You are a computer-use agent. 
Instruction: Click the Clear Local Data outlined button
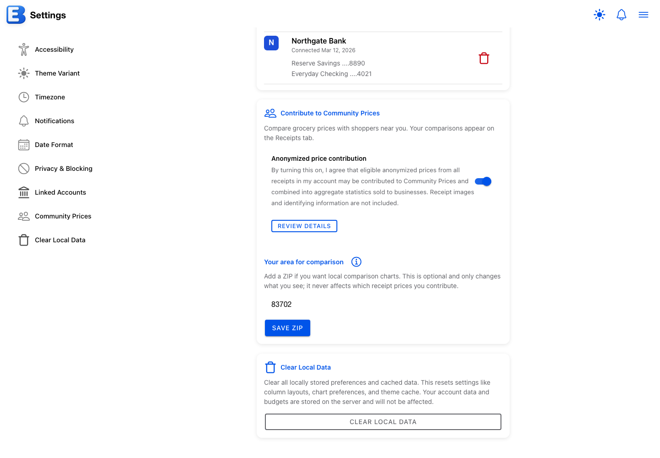click(383, 422)
